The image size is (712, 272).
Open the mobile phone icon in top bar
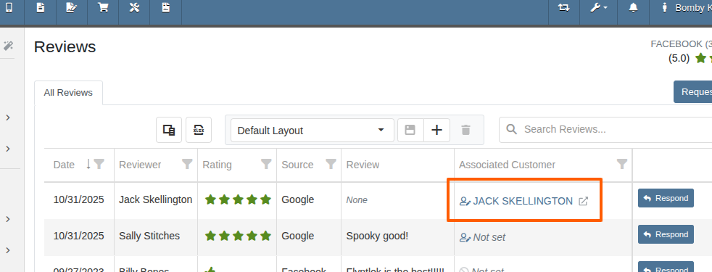click(x=9, y=8)
